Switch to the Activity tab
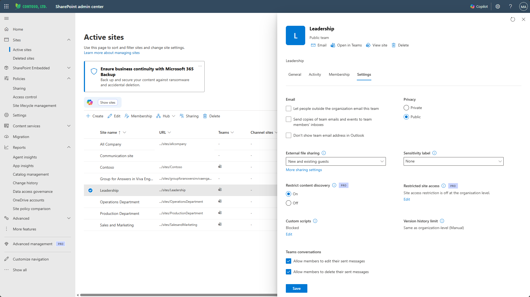The height and width of the screenshot is (297, 530). (x=315, y=74)
